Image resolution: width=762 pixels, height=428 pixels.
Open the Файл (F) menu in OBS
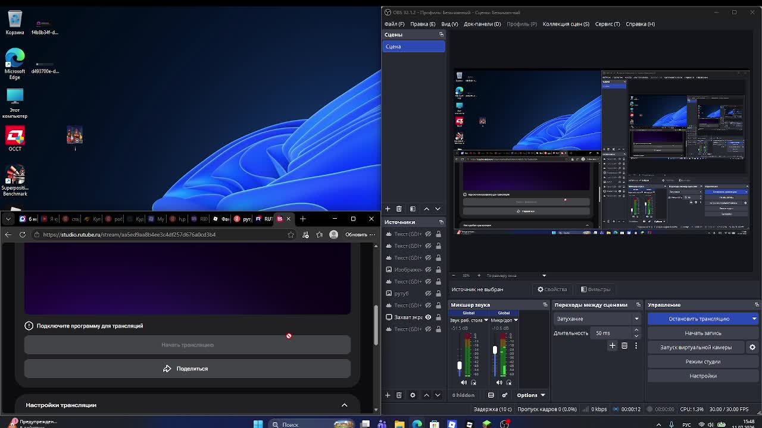tap(394, 24)
